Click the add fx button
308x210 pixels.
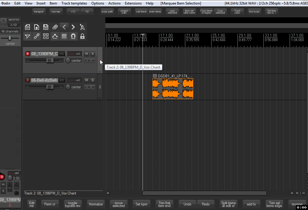pos(251,204)
